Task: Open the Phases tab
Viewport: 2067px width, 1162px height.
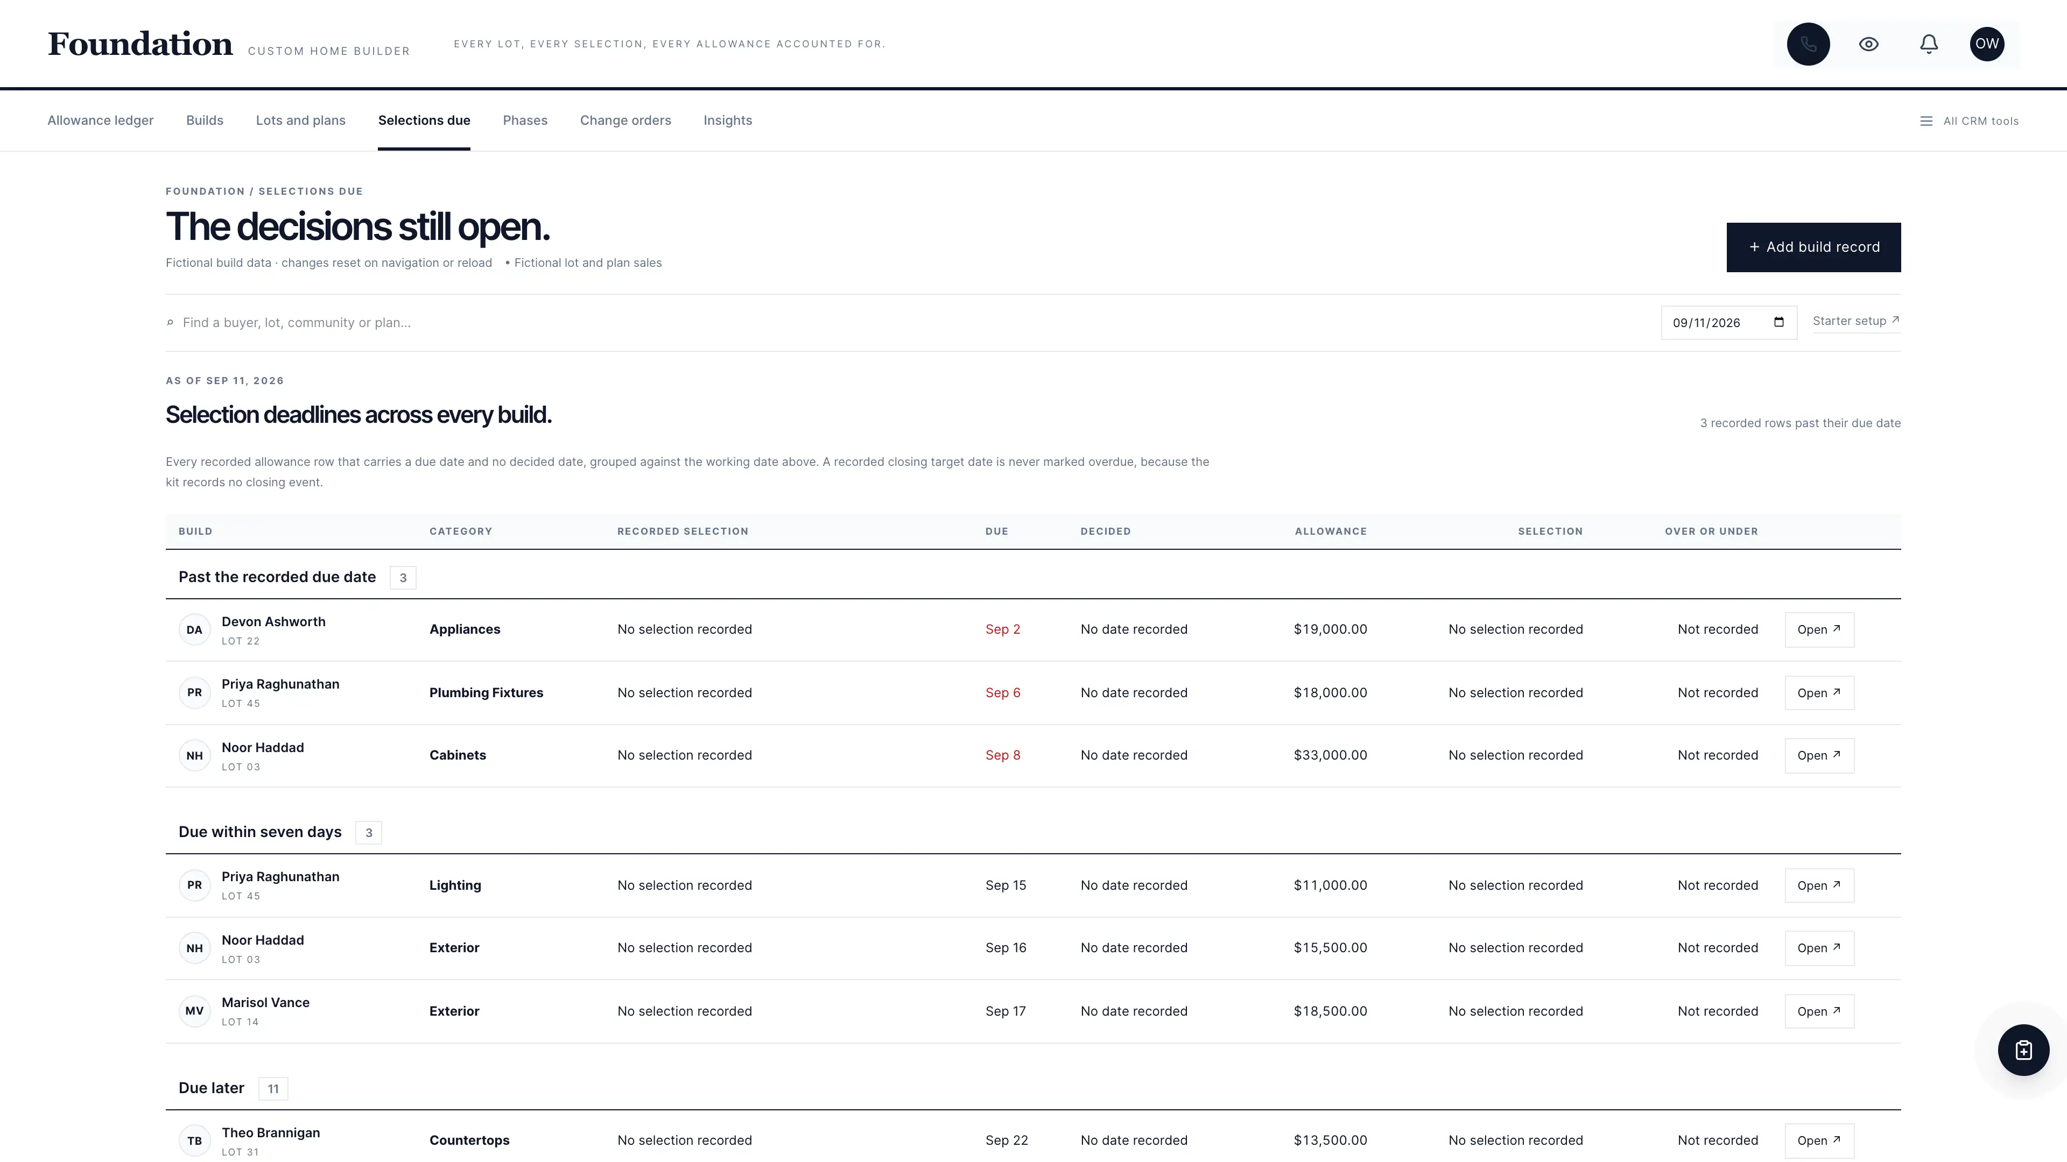Action: pyautogui.click(x=525, y=121)
